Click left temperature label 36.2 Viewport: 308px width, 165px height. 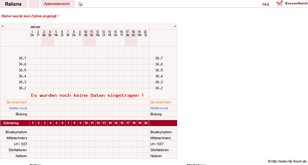[22, 88]
